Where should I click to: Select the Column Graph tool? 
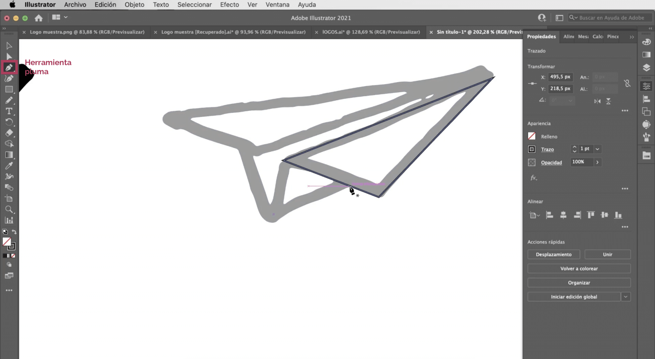9,220
